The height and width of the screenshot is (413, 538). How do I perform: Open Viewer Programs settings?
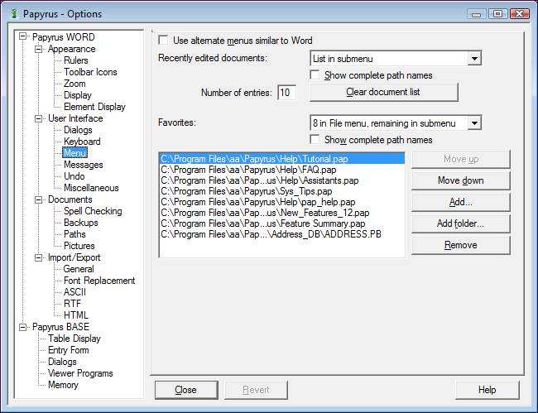(80, 373)
